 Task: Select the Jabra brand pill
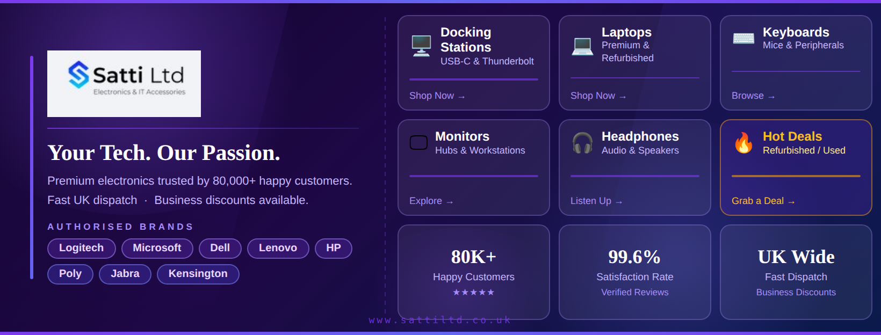[x=125, y=274]
